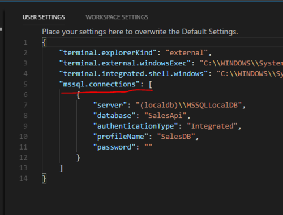Select the "external" value on line 2
The height and width of the screenshot is (215, 283).
(x=187, y=53)
